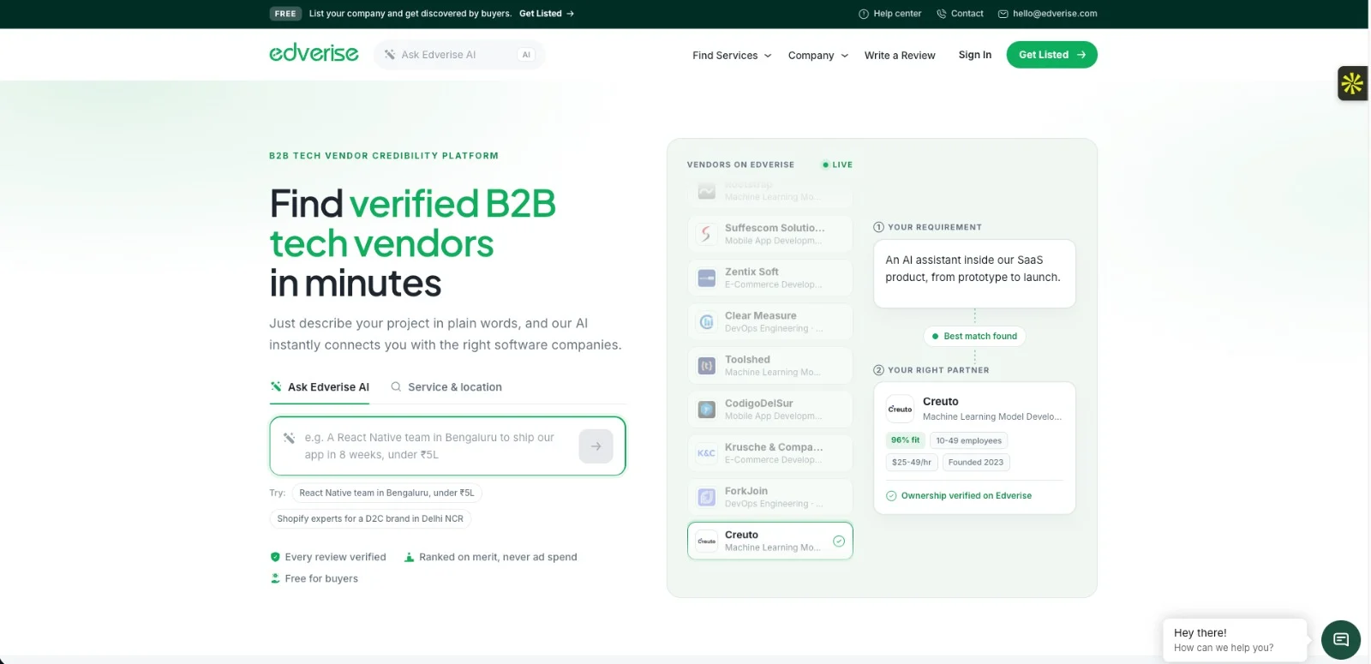
Task: Focus the Ask Edverise AI header search box
Action: pyautogui.click(x=459, y=55)
